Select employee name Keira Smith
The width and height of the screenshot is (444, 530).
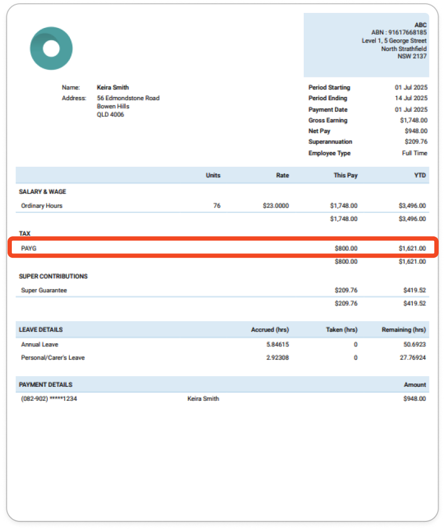coord(113,87)
